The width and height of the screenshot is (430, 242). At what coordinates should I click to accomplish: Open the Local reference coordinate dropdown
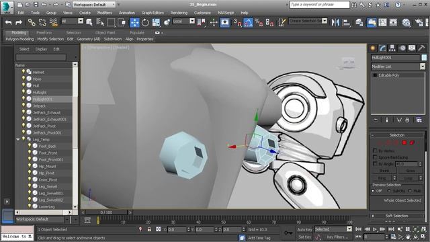[183, 21]
